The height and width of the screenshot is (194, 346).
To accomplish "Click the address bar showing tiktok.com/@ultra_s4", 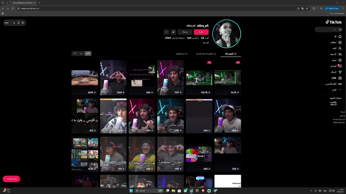I will pos(157,8).
